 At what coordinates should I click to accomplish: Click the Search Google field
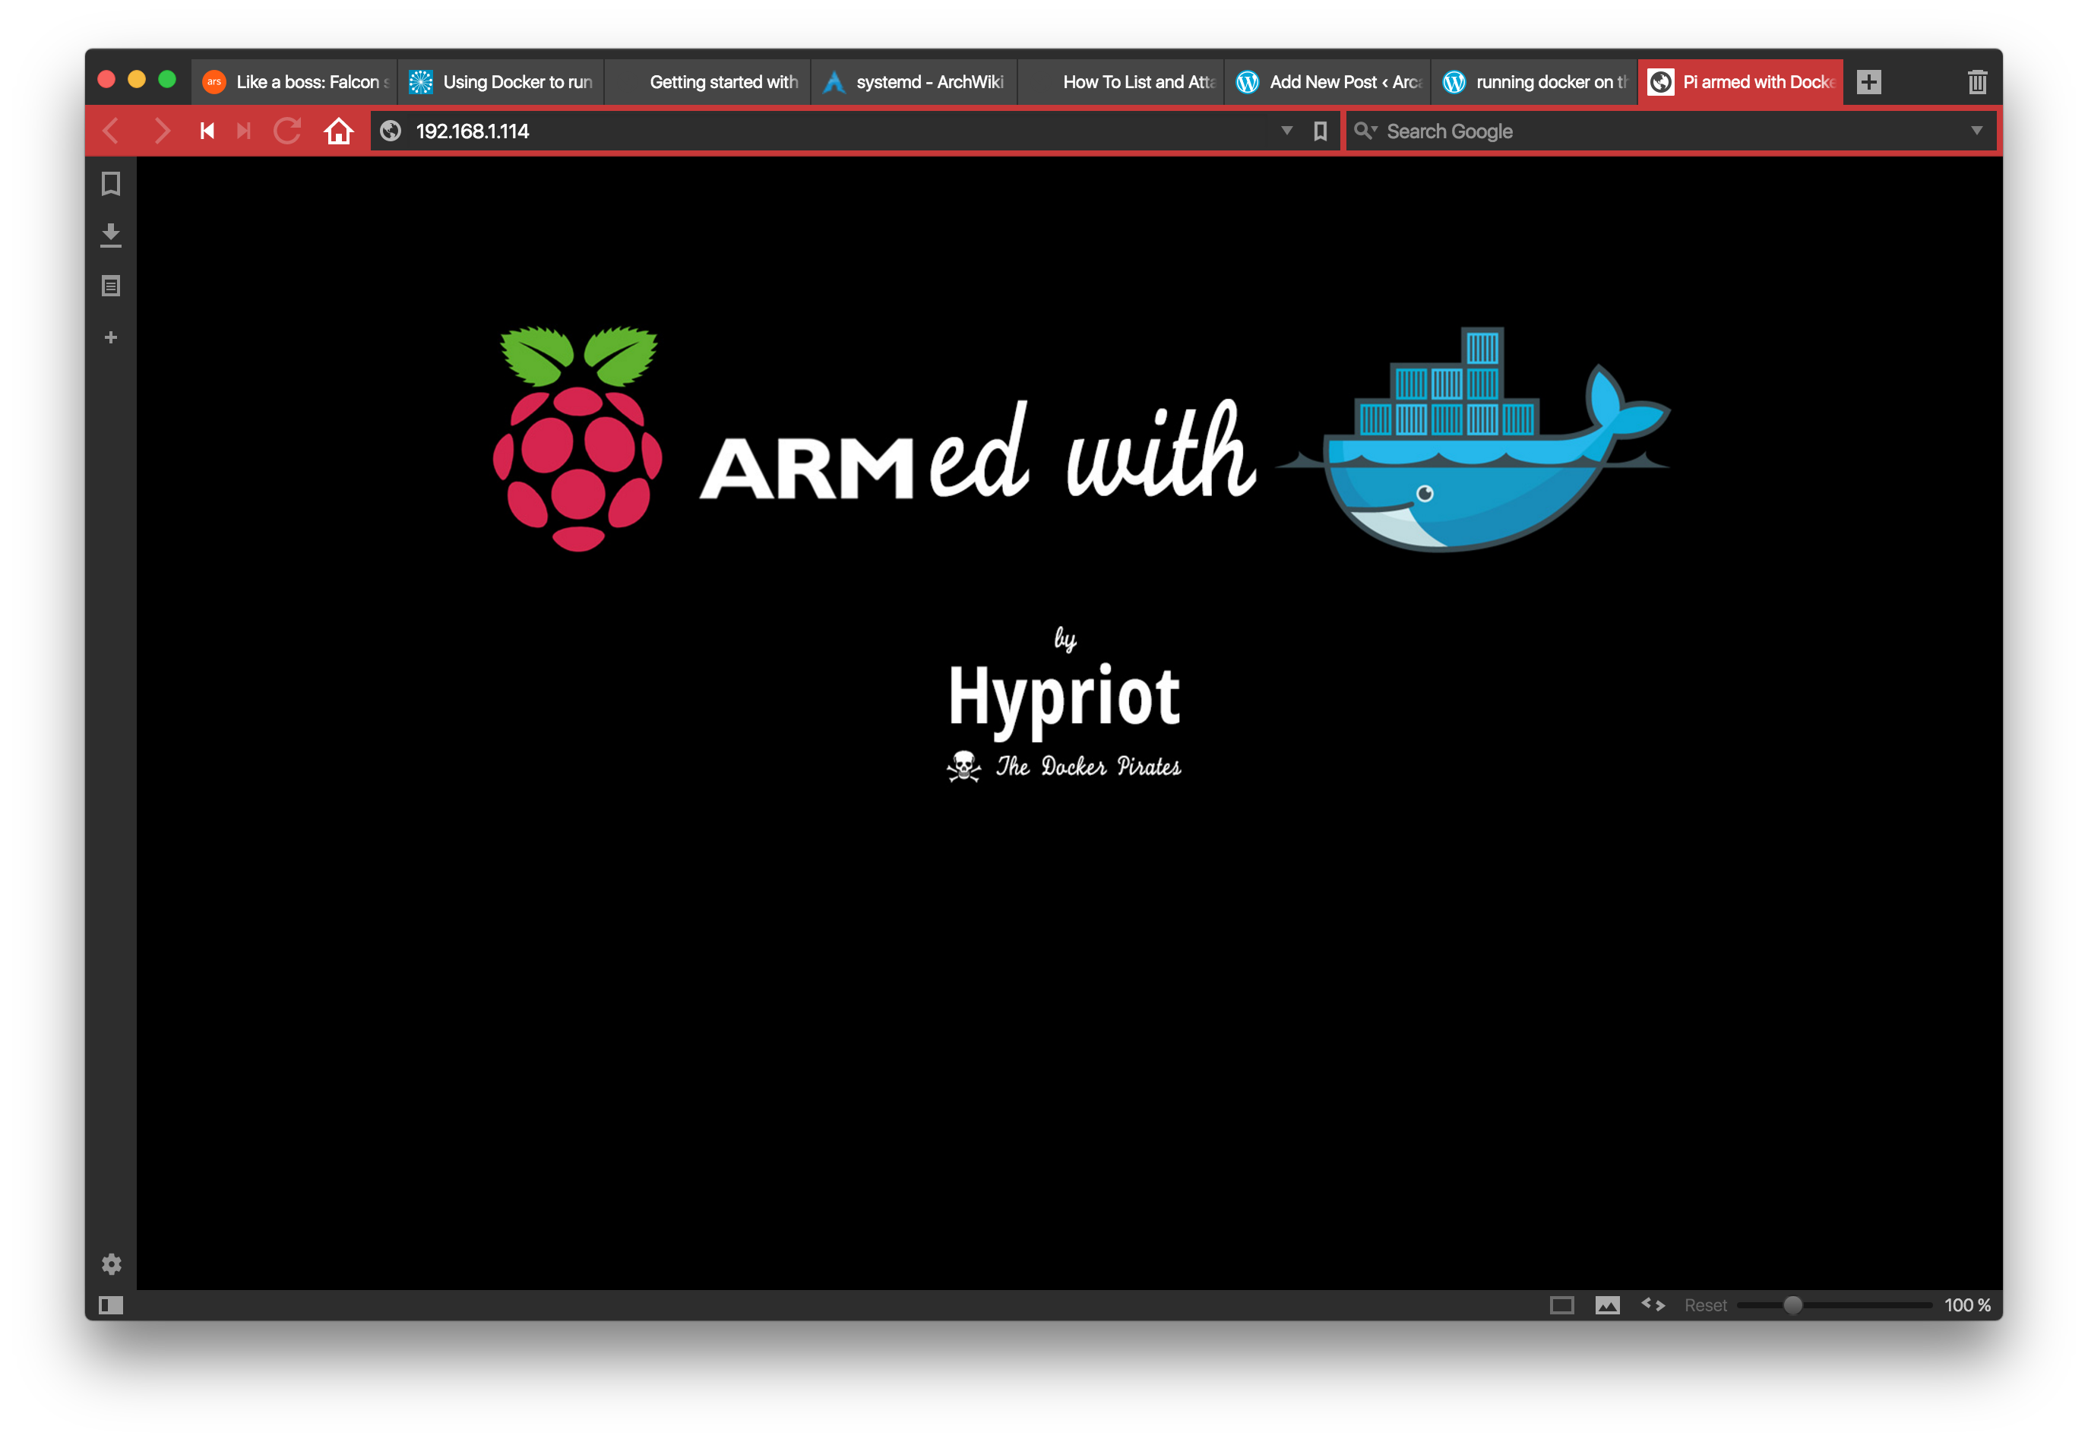point(1672,131)
